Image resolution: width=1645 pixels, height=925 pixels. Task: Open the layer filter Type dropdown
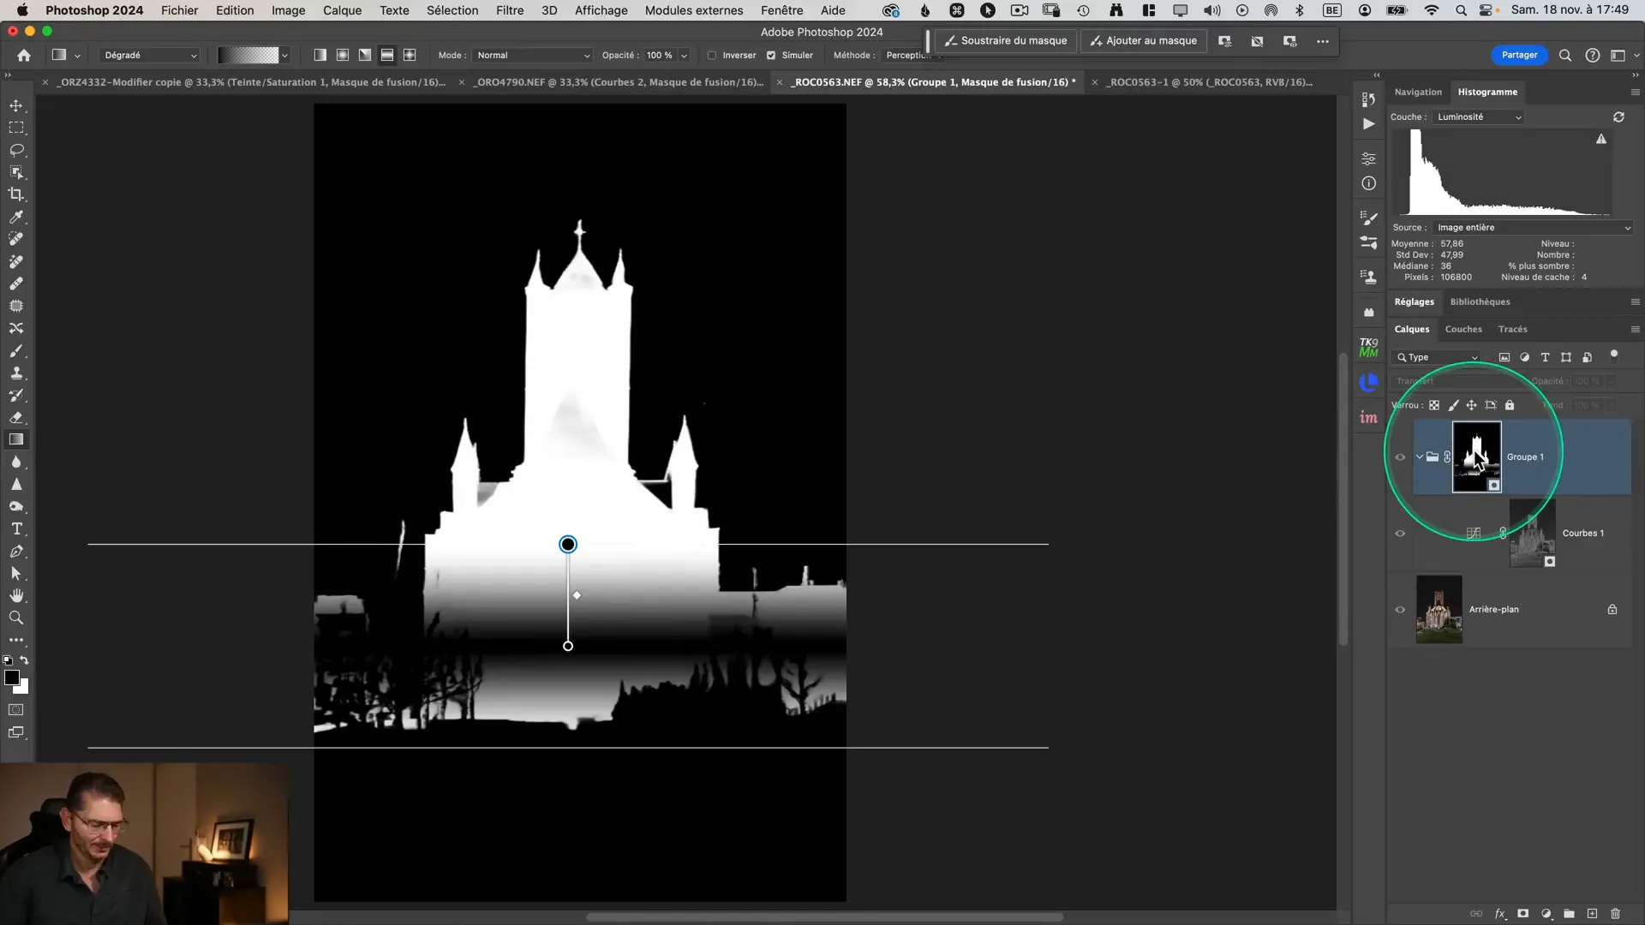[x=1437, y=357]
